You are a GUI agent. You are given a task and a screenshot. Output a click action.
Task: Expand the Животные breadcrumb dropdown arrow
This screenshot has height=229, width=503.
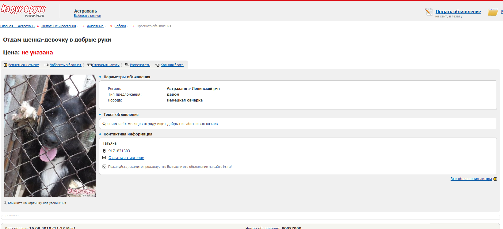pyautogui.click(x=105, y=26)
